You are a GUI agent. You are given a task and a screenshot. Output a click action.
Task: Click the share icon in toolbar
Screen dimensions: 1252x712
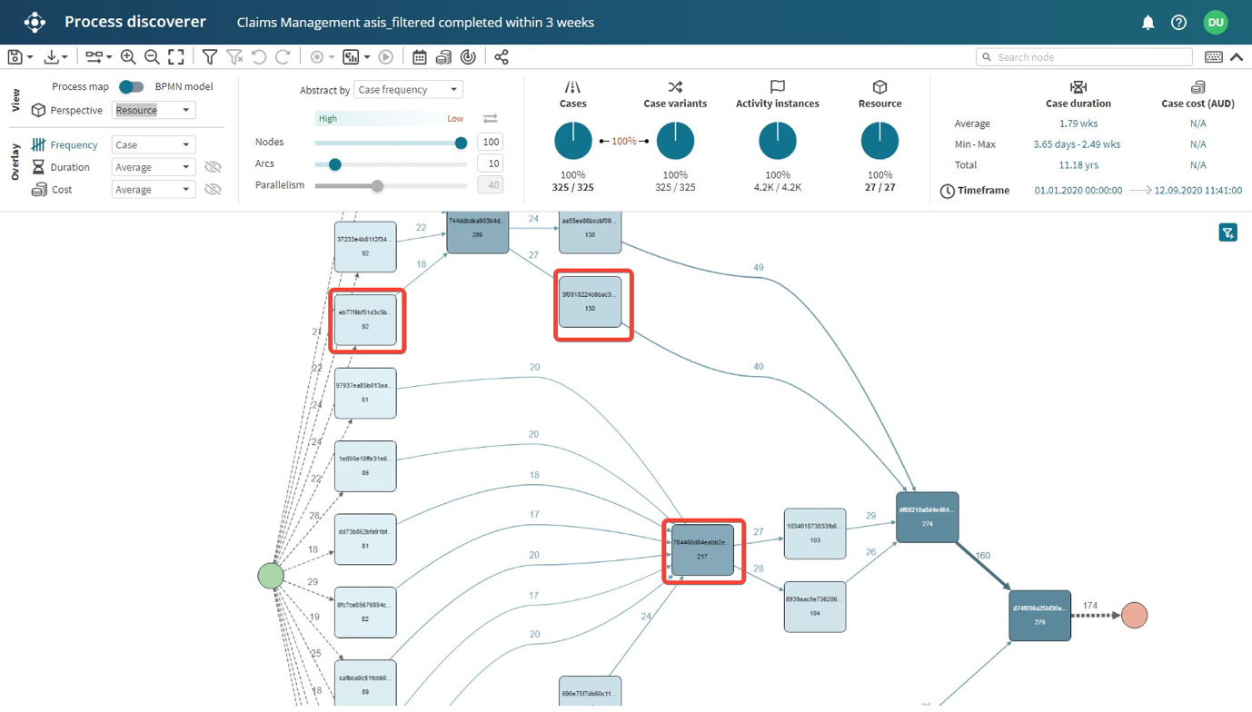click(502, 57)
